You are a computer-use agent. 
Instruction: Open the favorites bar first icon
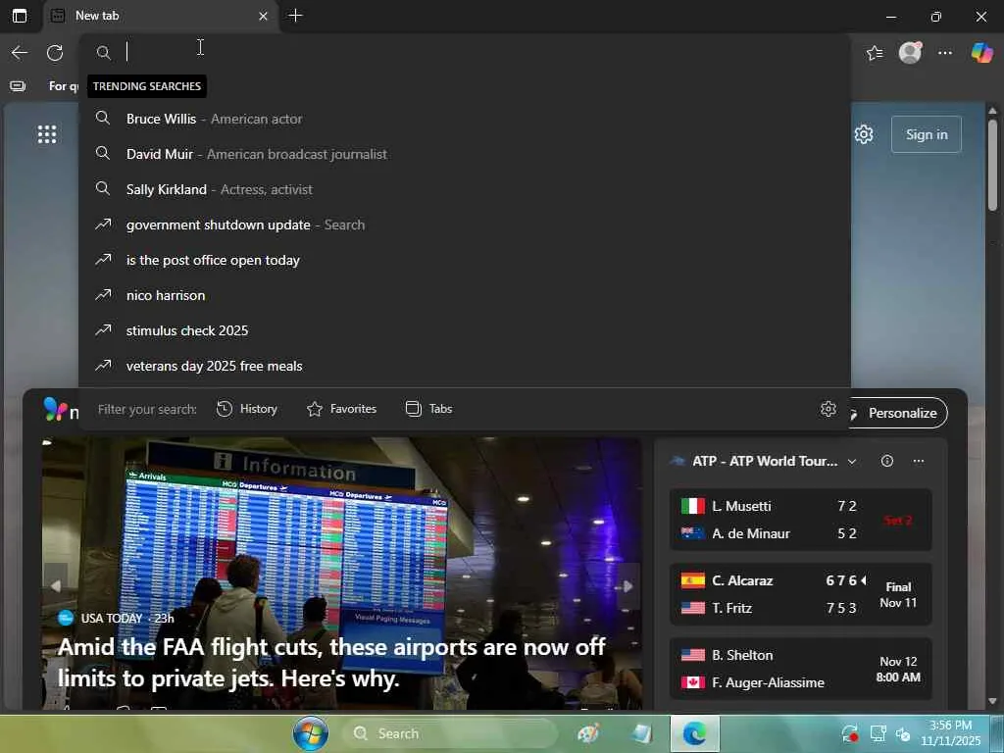(18, 86)
